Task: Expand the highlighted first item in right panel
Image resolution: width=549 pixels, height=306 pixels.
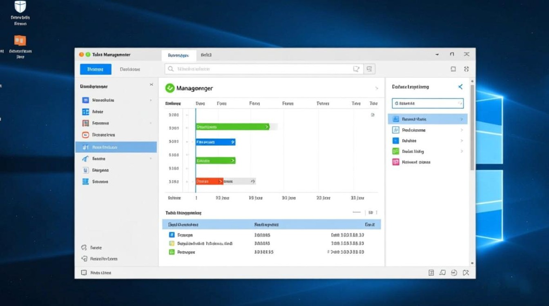Action: [462, 119]
